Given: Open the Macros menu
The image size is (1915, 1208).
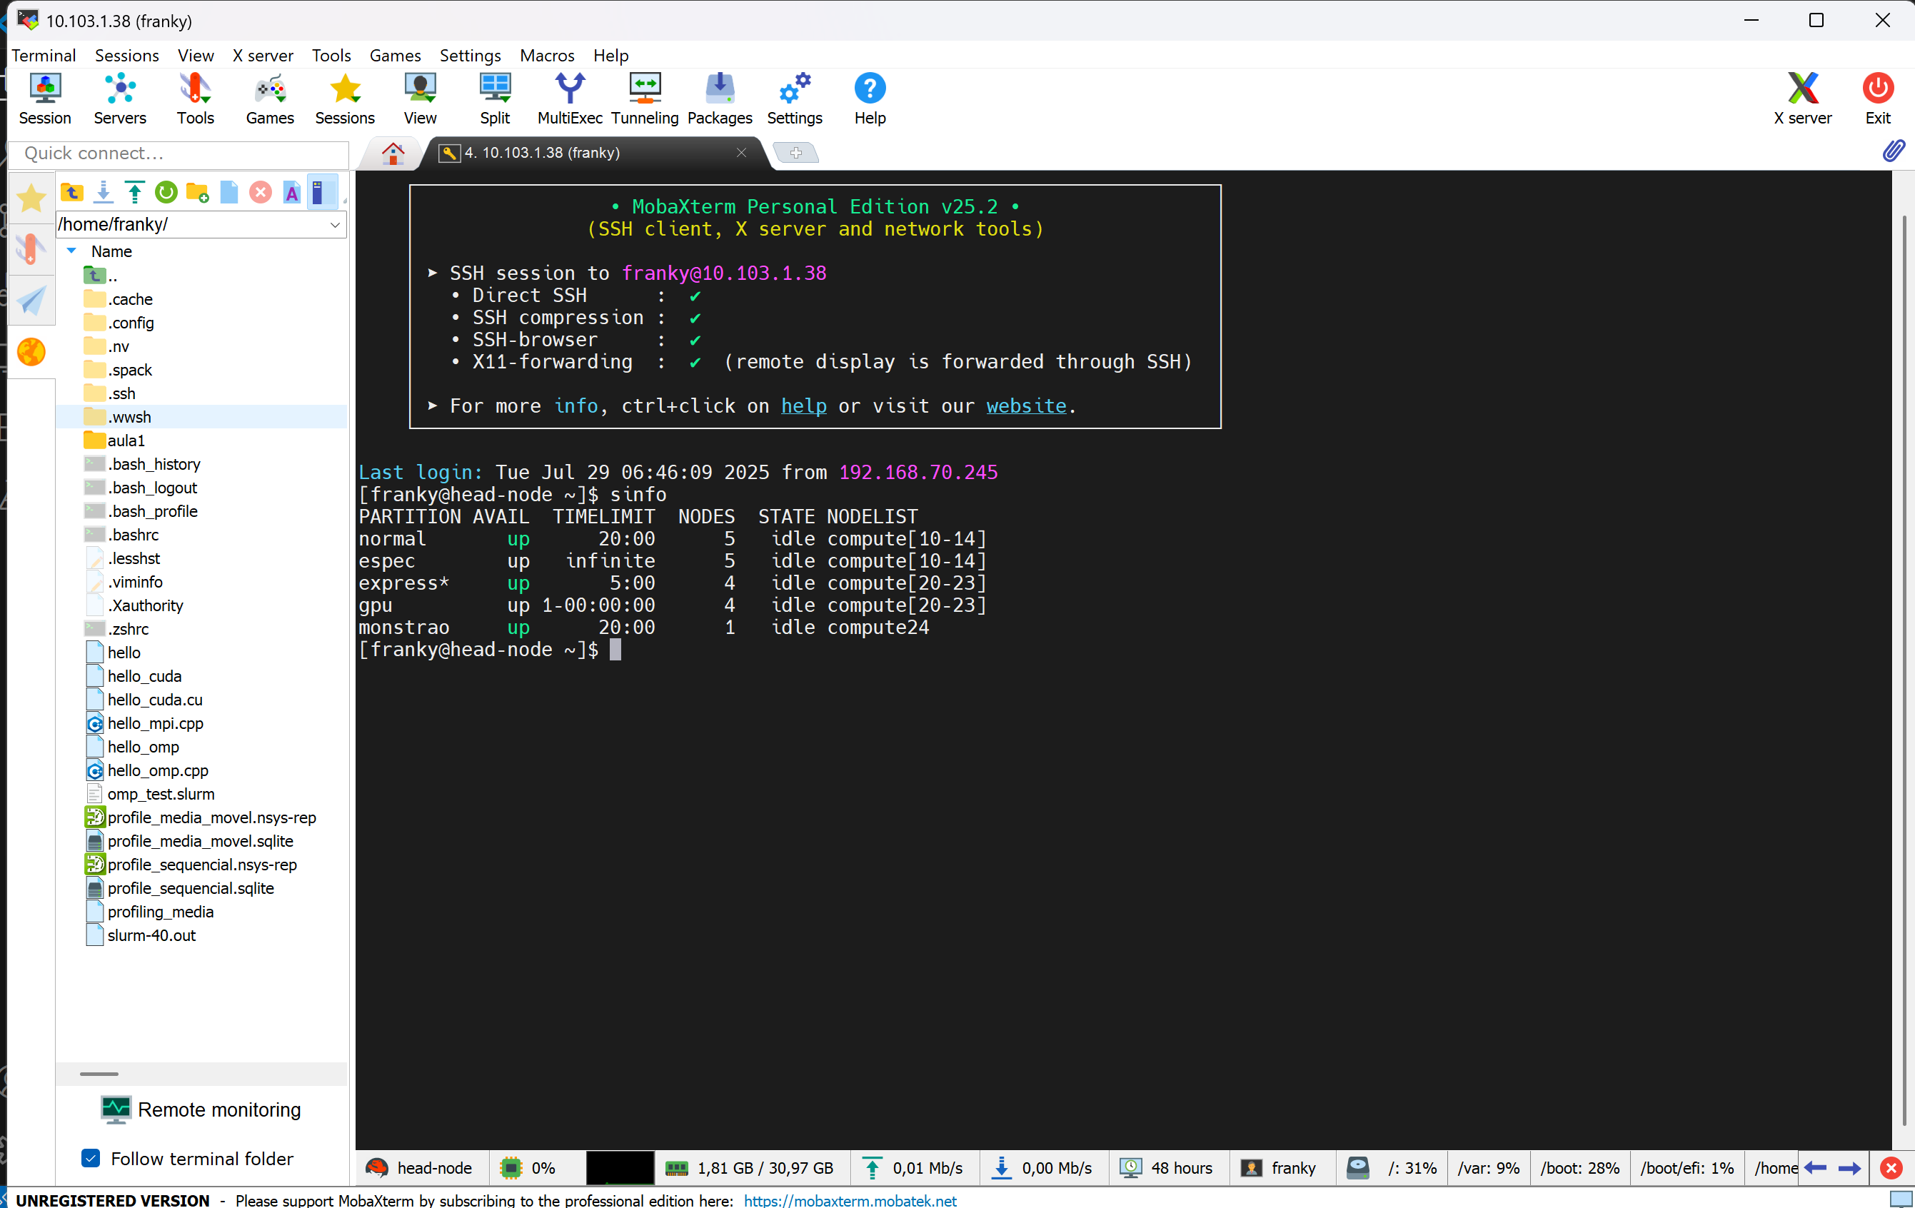Looking at the screenshot, I should click(x=546, y=55).
